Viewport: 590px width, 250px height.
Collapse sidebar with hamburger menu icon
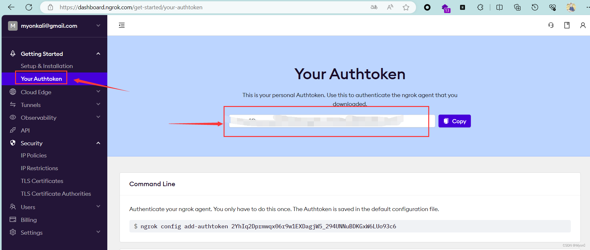coord(122,25)
